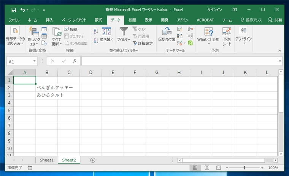Sign in with サインイン

click(x=214, y=10)
